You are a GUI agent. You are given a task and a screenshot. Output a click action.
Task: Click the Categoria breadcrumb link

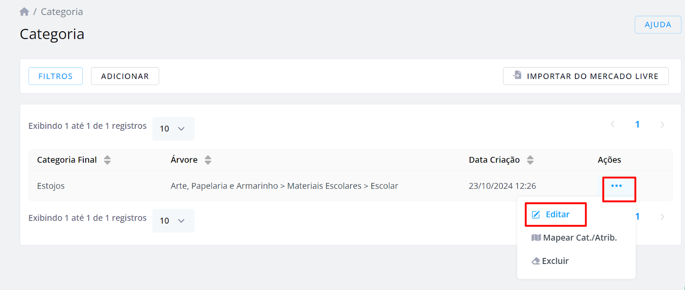[62, 12]
